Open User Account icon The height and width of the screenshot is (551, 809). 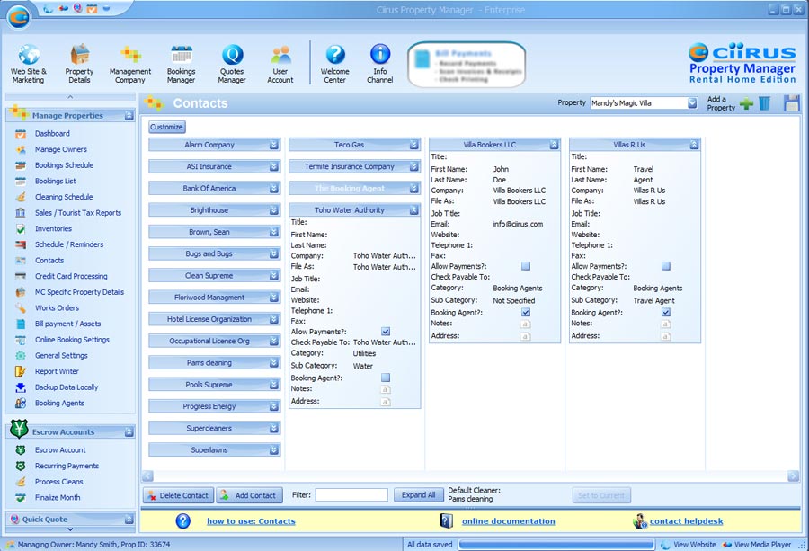coord(280,55)
